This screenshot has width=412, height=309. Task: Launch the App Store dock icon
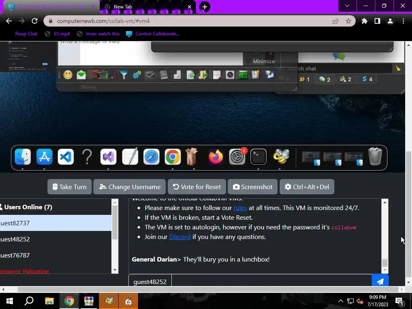[44, 157]
